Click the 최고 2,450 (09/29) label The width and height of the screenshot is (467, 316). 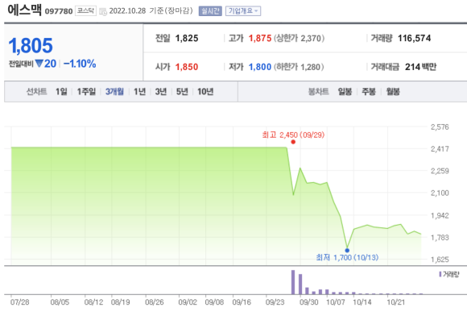(293, 135)
